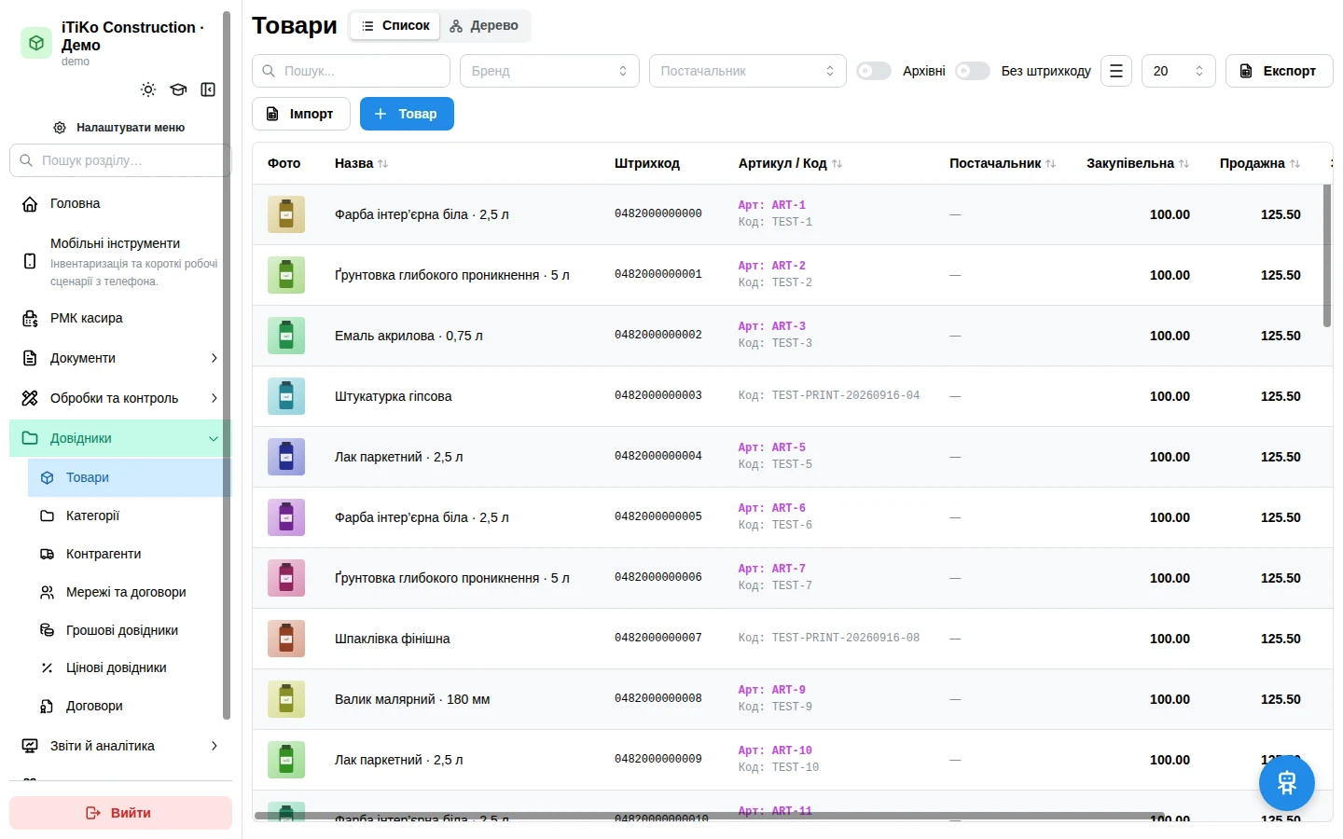Click the Мобільні інструменти phone icon
The height and width of the screenshot is (839, 1343).
coord(30,261)
